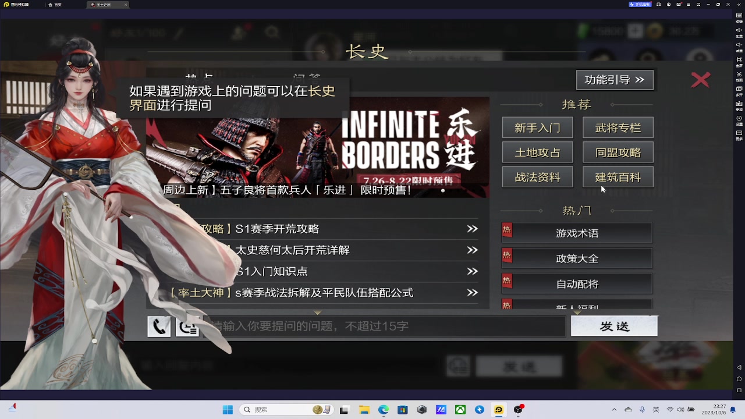Viewport: 745px width, 419px height.
Task: Click the blue lightning badge in title bar
Action: (640, 4)
